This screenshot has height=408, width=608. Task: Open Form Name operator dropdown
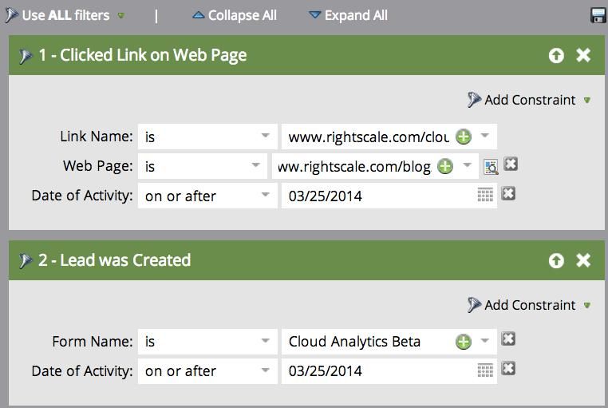265,342
